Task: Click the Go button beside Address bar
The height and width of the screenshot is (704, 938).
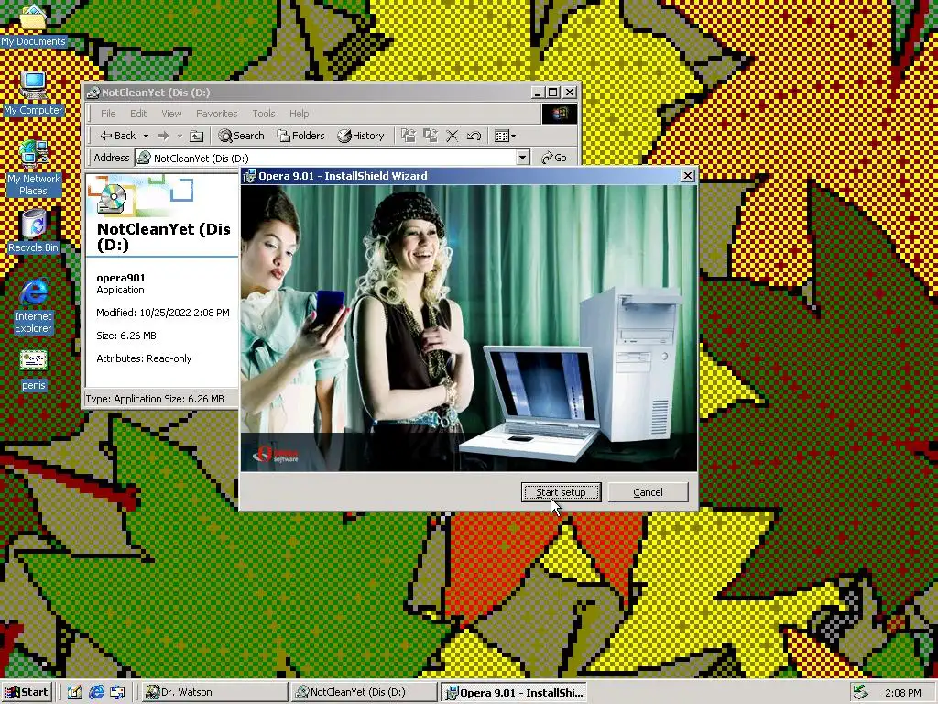Action: 554,158
